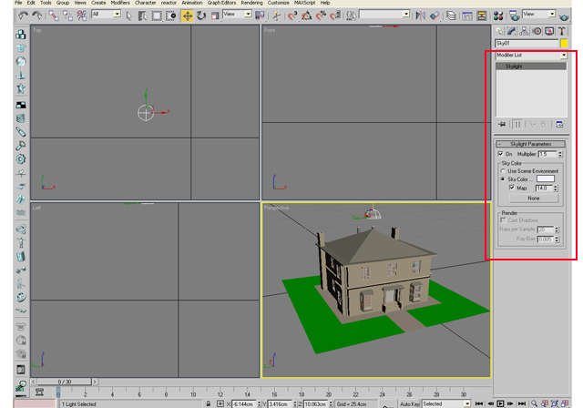Toggle the skylight On checkbox

[501, 154]
